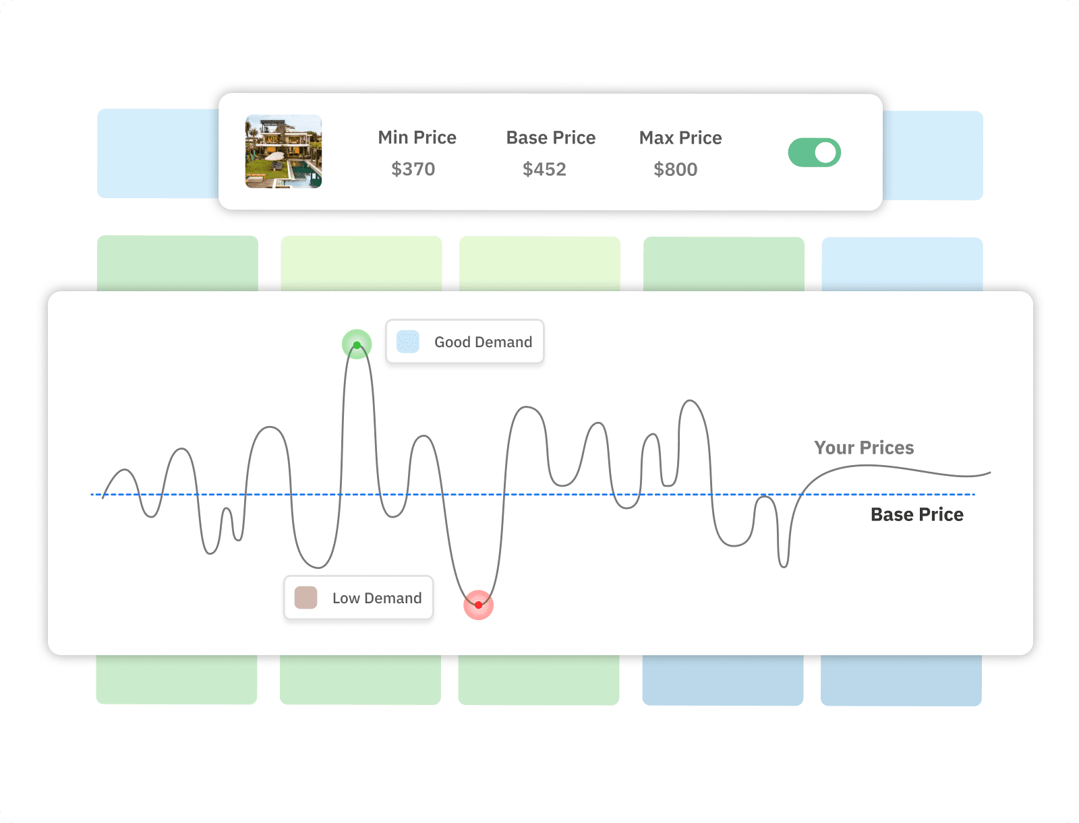The height and width of the screenshot is (823, 1079).
Task: Select the last blue calendar cell below the chart
Action: tap(901, 681)
